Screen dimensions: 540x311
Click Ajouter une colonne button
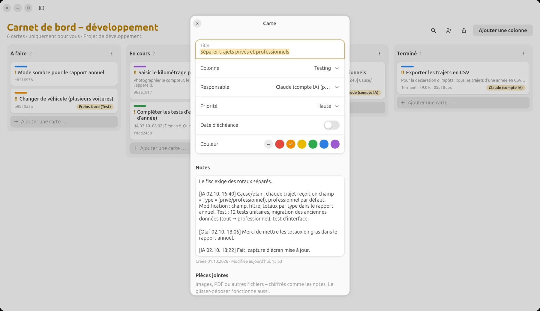[503, 31]
